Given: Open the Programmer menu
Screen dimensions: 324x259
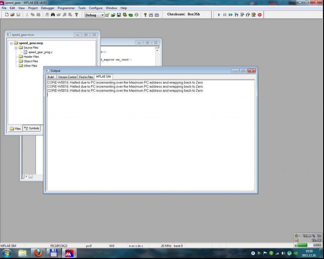Looking at the screenshot, I should [66, 8].
